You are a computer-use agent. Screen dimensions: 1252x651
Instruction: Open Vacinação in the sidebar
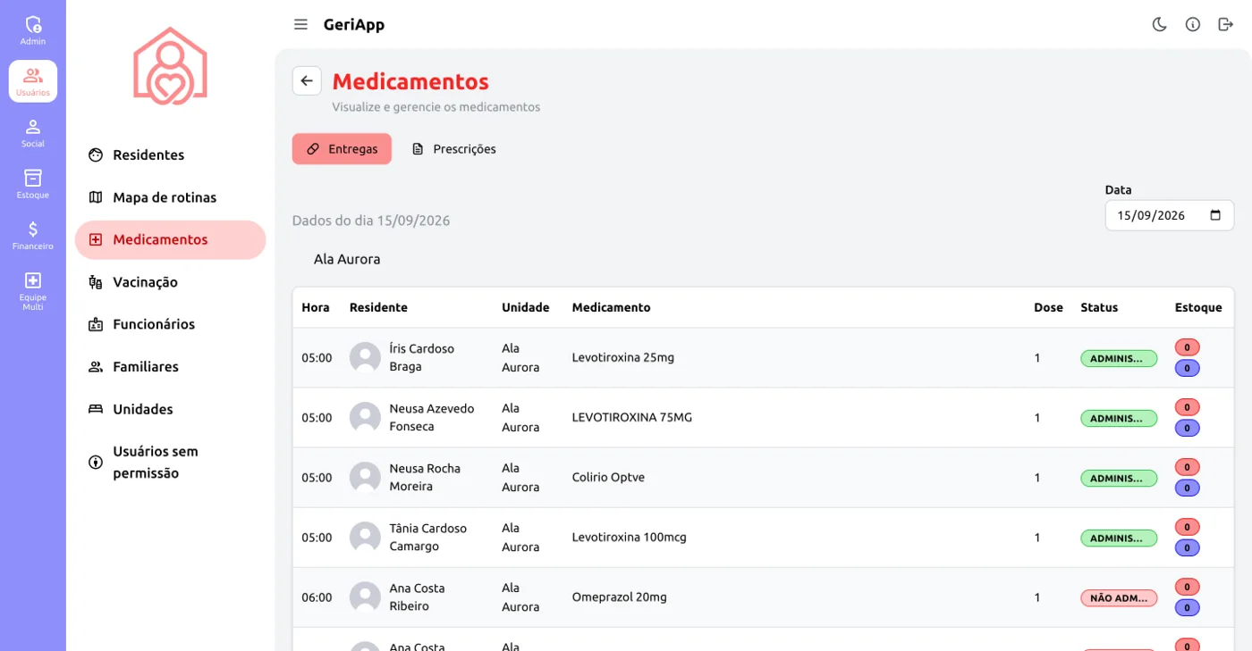click(171, 282)
